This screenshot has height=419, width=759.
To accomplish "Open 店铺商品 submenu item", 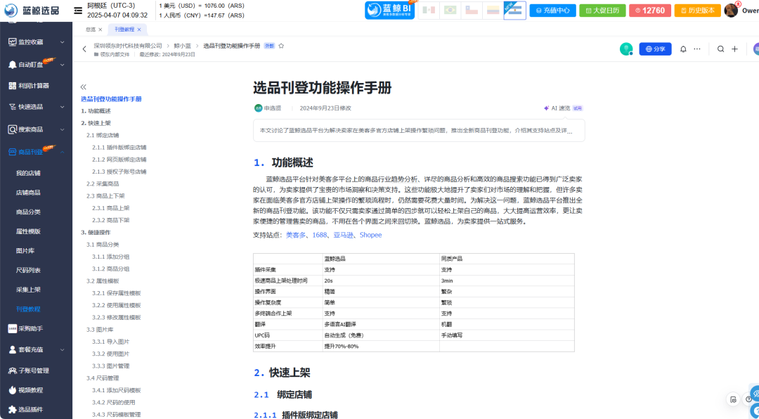I will point(28,193).
